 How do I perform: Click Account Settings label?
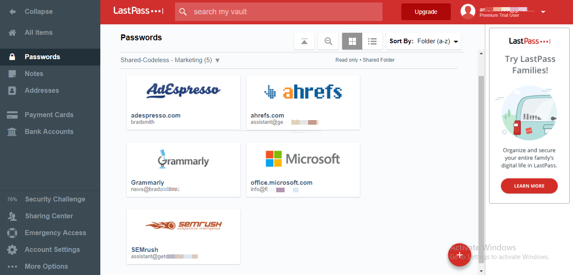click(52, 250)
